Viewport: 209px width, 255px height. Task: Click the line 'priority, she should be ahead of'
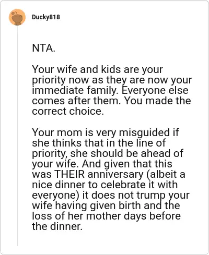click(108, 154)
